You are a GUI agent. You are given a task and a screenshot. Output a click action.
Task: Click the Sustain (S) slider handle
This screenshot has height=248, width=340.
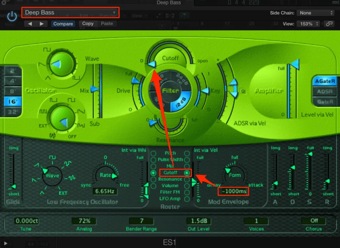(310, 154)
